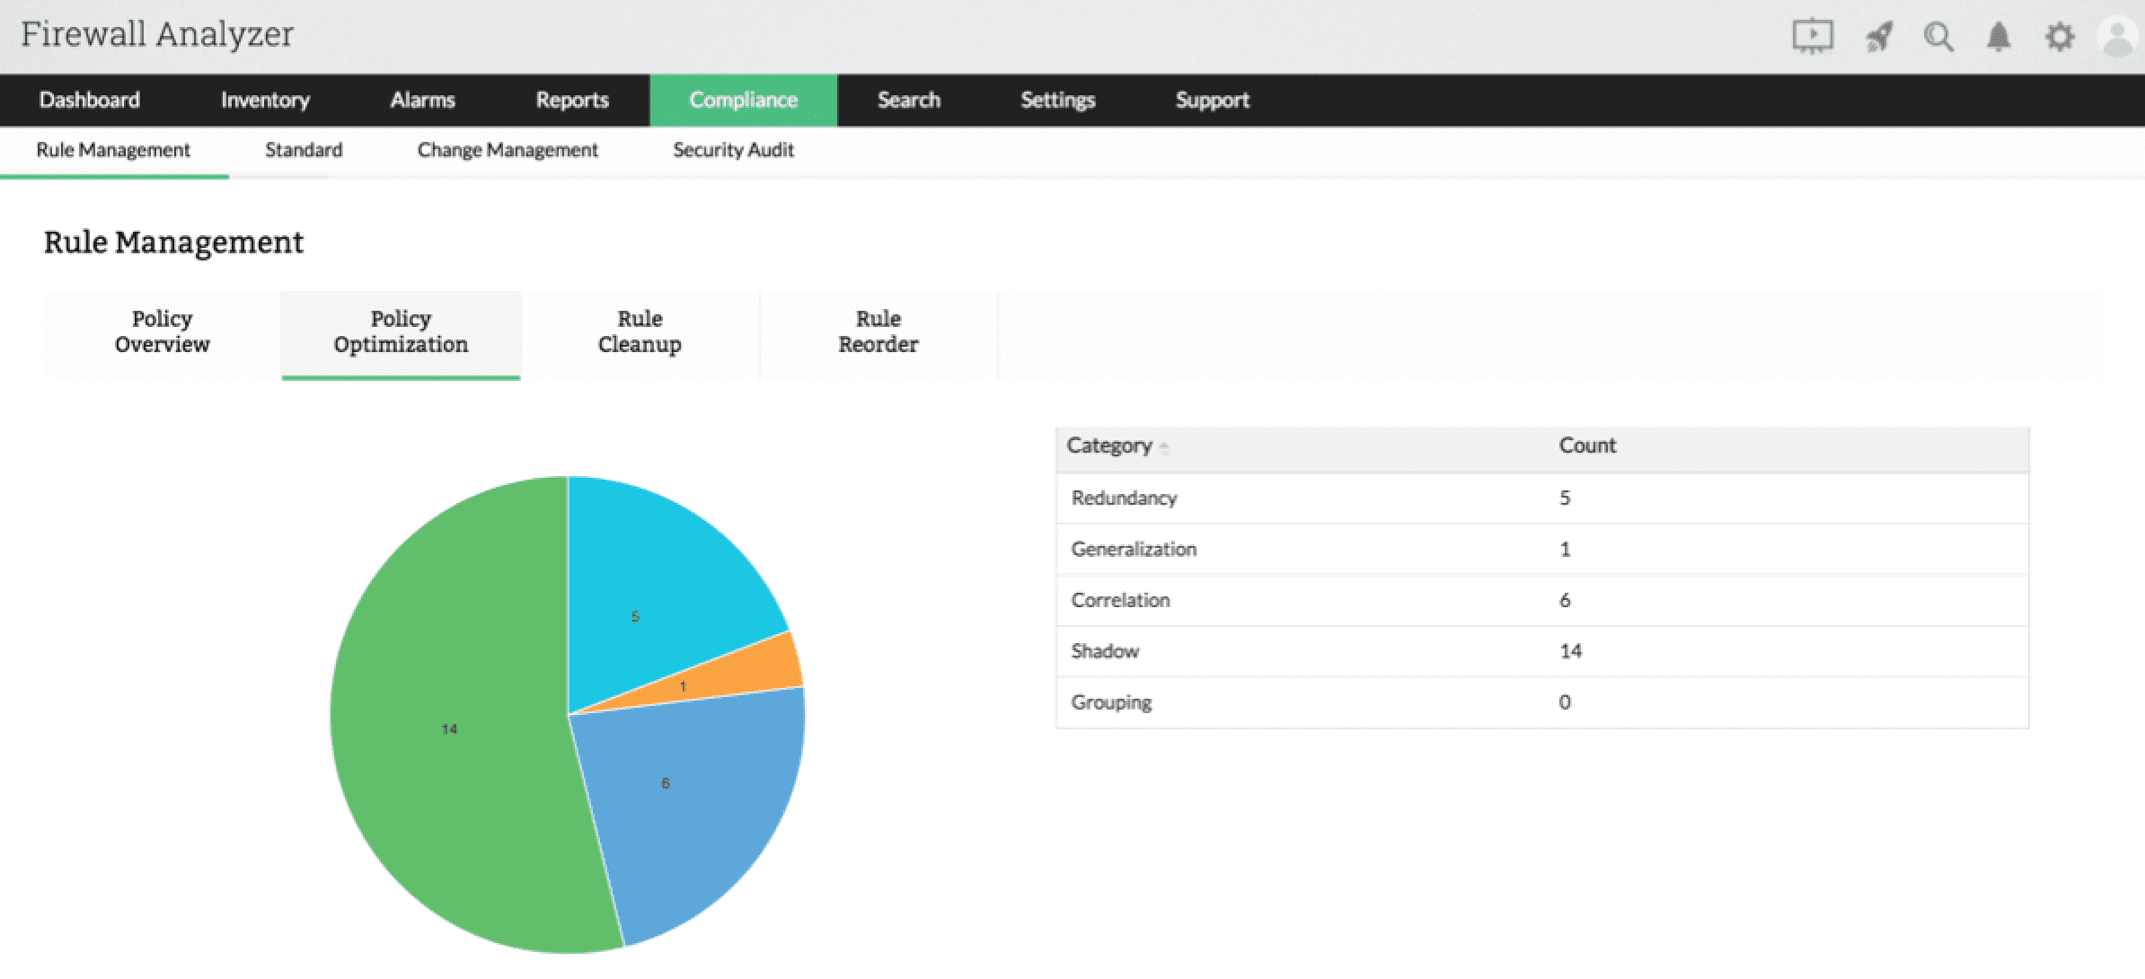The width and height of the screenshot is (2145, 979).
Task: Go to Inventory in navigation bar
Action: click(265, 100)
